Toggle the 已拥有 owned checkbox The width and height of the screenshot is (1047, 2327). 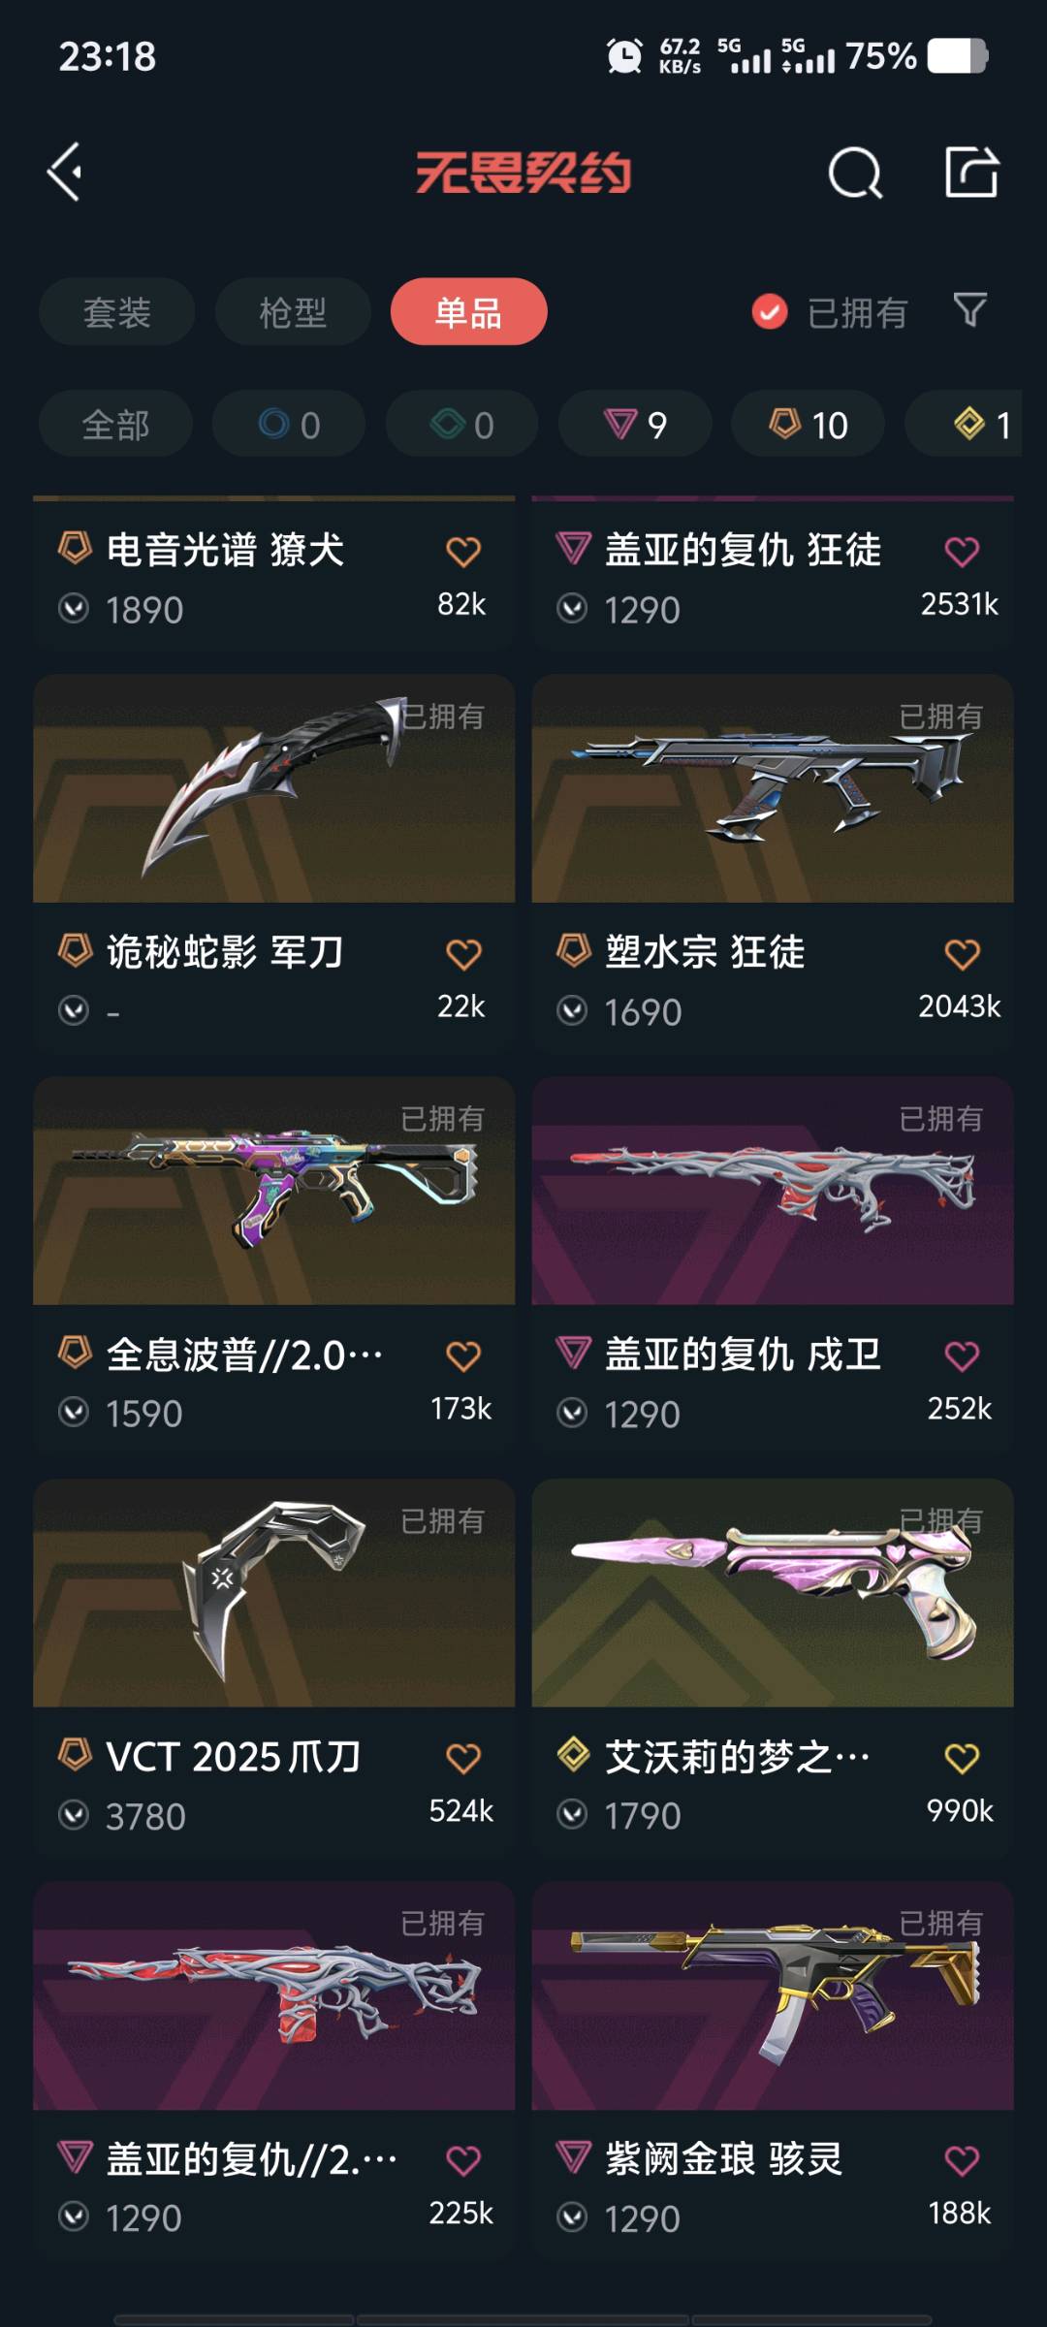coord(770,312)
